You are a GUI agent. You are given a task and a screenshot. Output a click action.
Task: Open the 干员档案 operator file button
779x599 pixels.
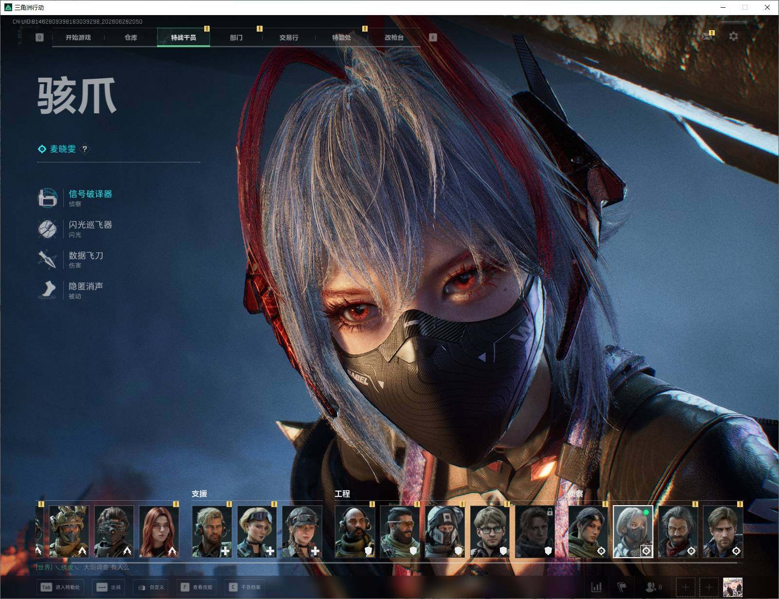245,587
